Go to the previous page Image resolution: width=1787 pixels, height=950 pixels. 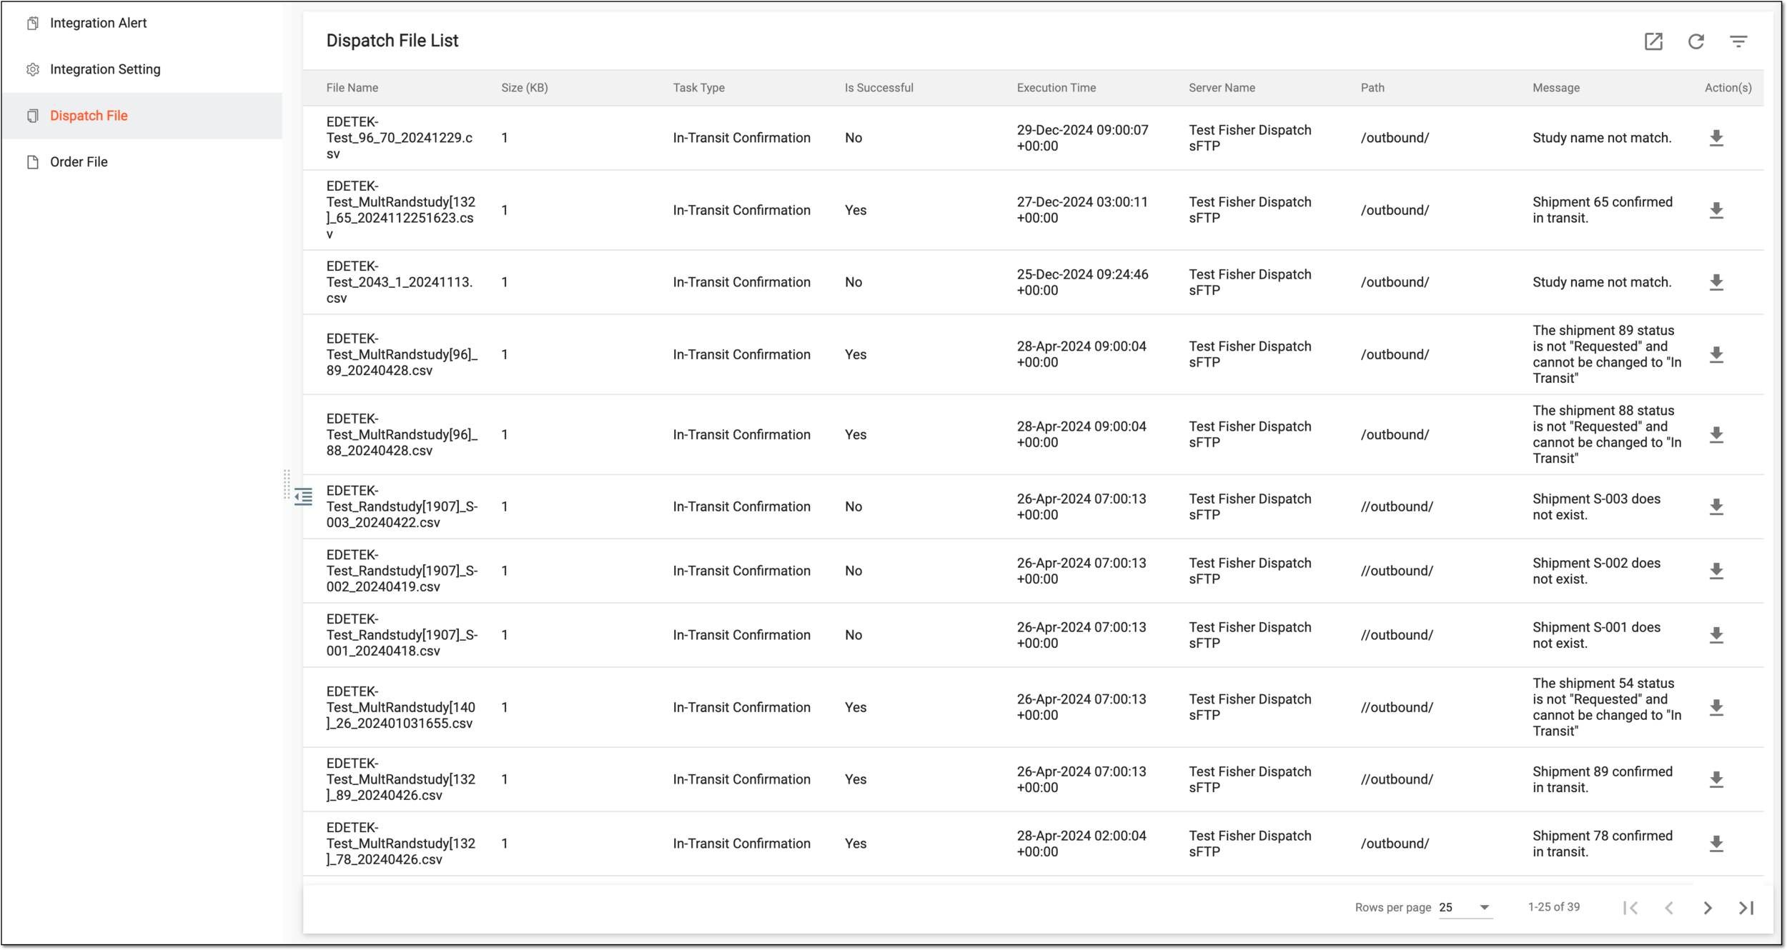click(1669, 908)
